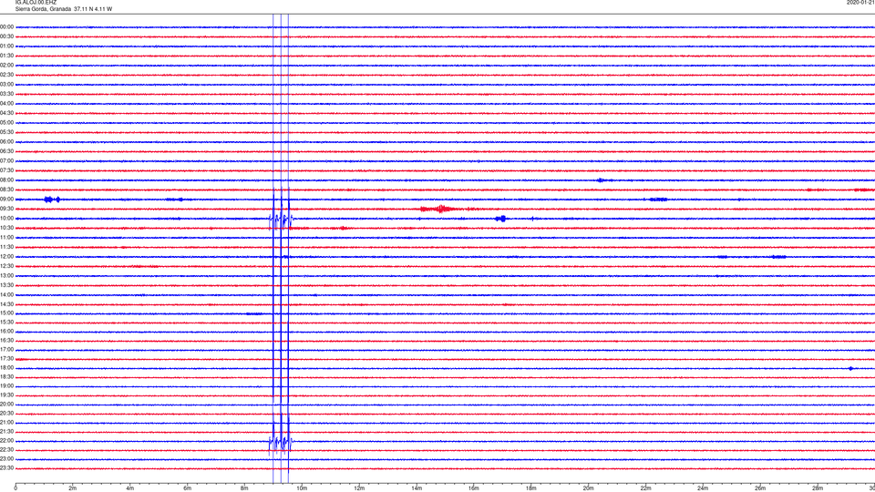Image resolution: width=875 pixels, height=492 pixels.
Task: Click the 04:00 row label
Action: [6, 104]
